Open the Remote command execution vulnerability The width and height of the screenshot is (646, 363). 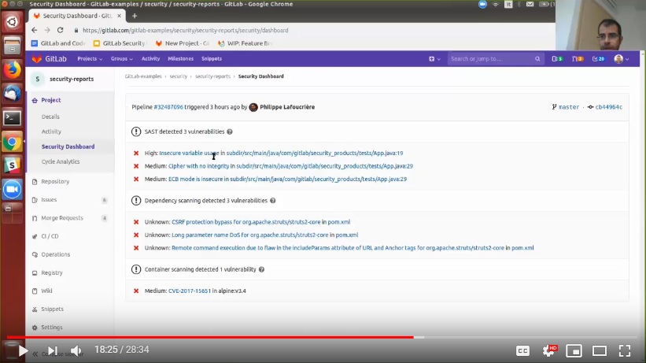(338, 248)
